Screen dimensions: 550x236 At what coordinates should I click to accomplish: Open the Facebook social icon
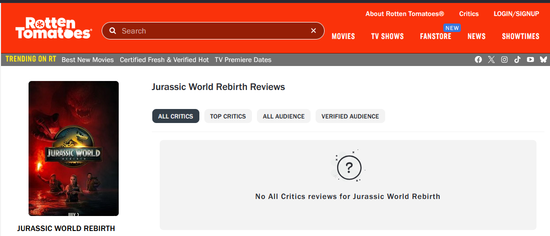click(x=478, y=59)
